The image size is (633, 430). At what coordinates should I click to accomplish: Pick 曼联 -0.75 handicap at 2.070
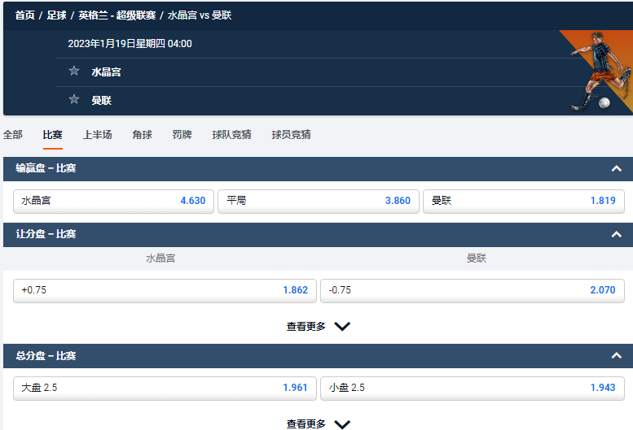point(473,290)
